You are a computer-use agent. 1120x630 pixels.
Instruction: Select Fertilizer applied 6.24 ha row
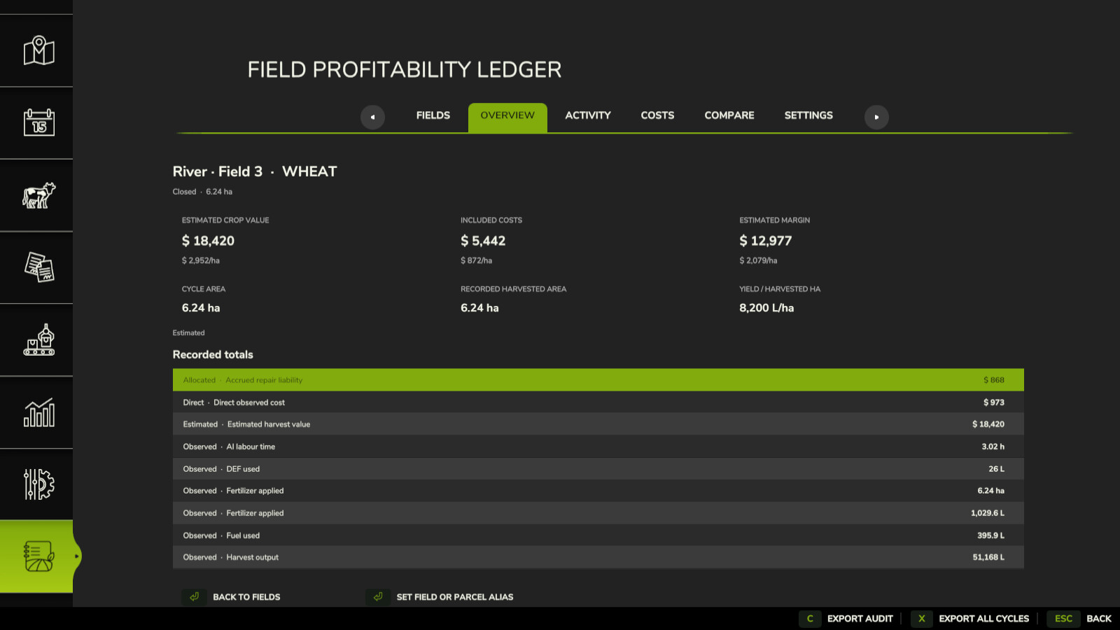(x=598, y=491)
